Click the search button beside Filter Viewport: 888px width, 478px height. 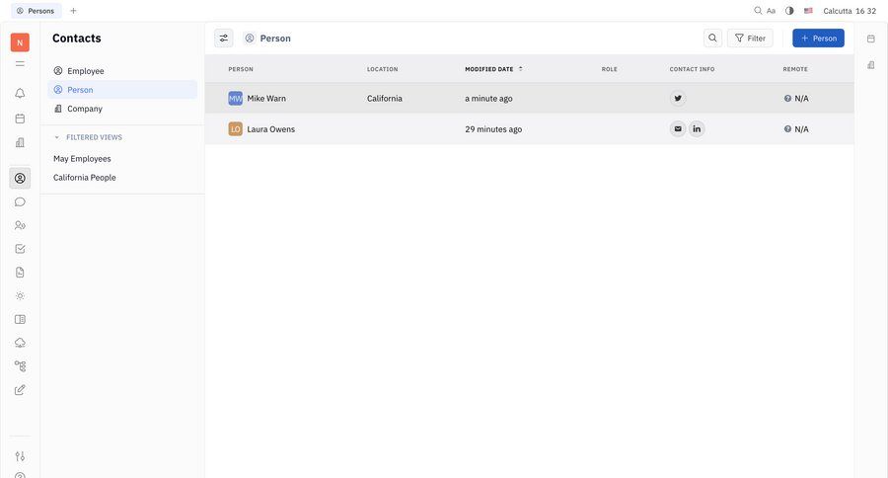click(712, 38)
